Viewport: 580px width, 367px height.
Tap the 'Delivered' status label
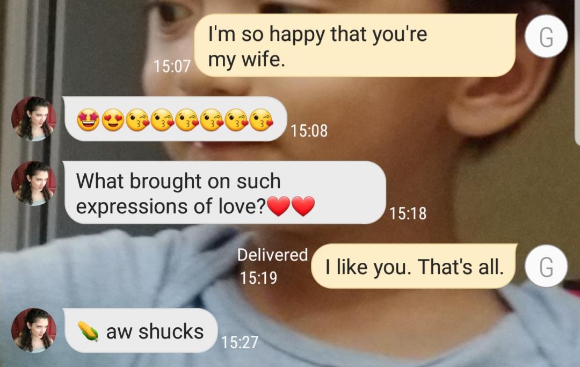272,255
